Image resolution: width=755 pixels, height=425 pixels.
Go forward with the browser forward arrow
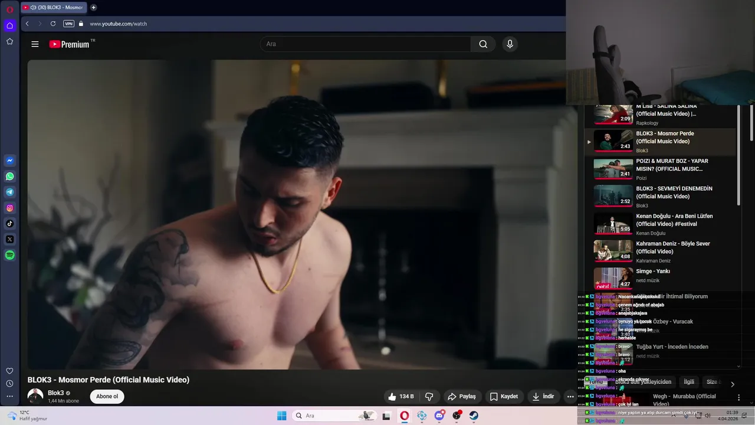pyautogui.click(x=40, y=24)
